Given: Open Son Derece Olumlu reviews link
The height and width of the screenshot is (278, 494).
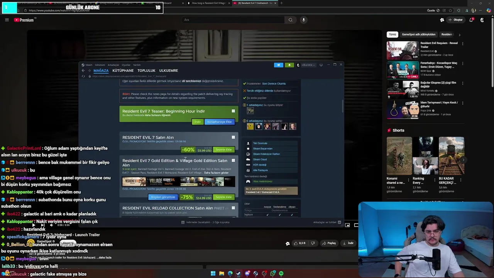Looking at the screenshot, I should (274, 83).
